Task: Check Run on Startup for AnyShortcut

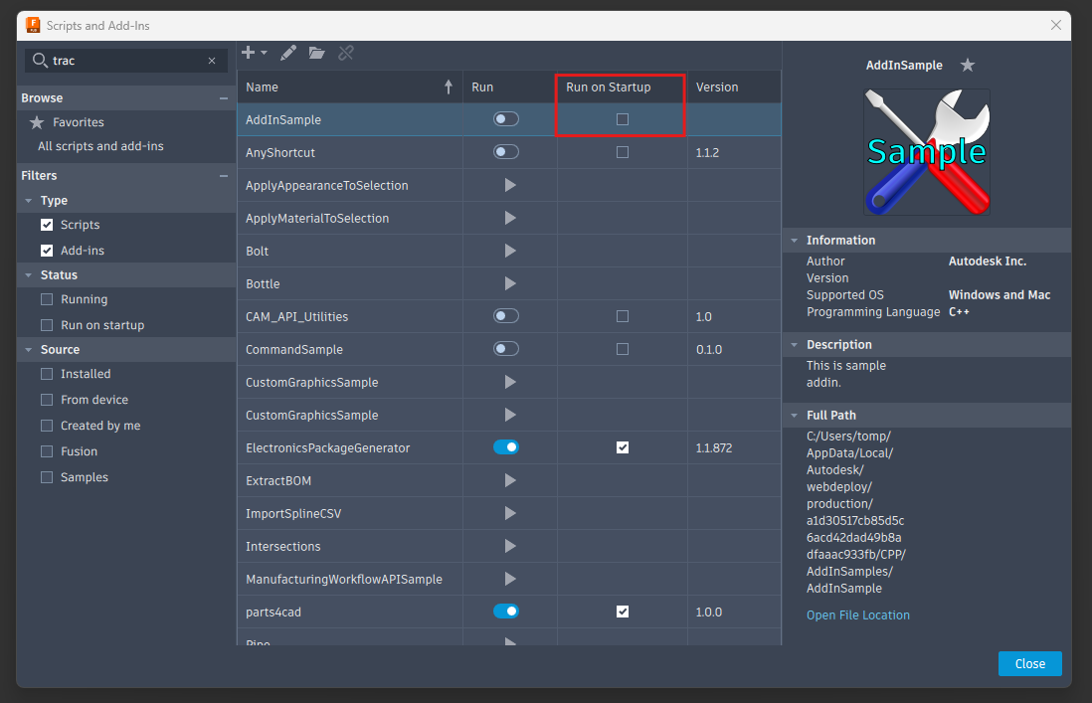Action: coord(623,152)
